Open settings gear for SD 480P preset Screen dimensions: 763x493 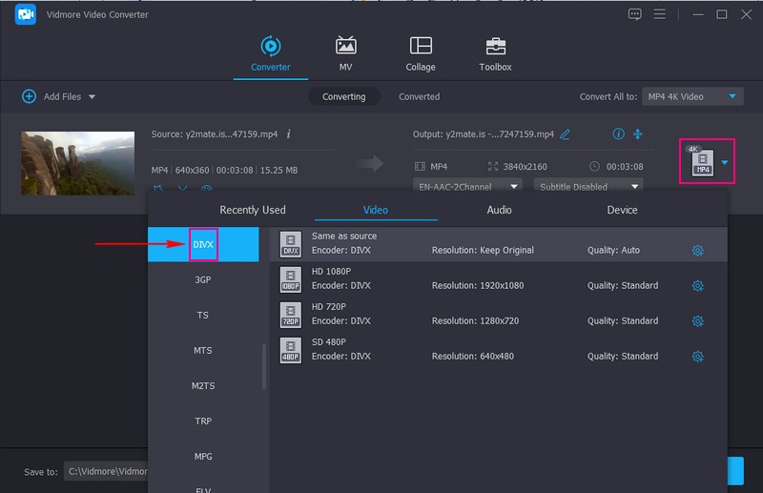(697, 357)
